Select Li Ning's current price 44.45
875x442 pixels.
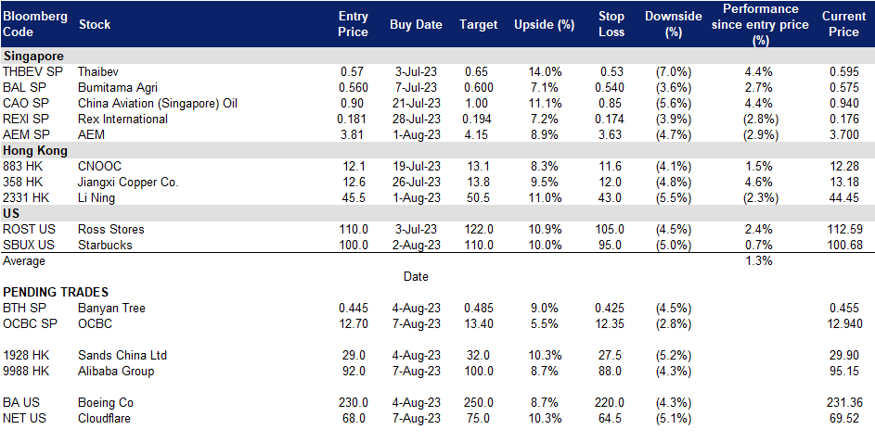pyautogui.click(x=843, y=197)
